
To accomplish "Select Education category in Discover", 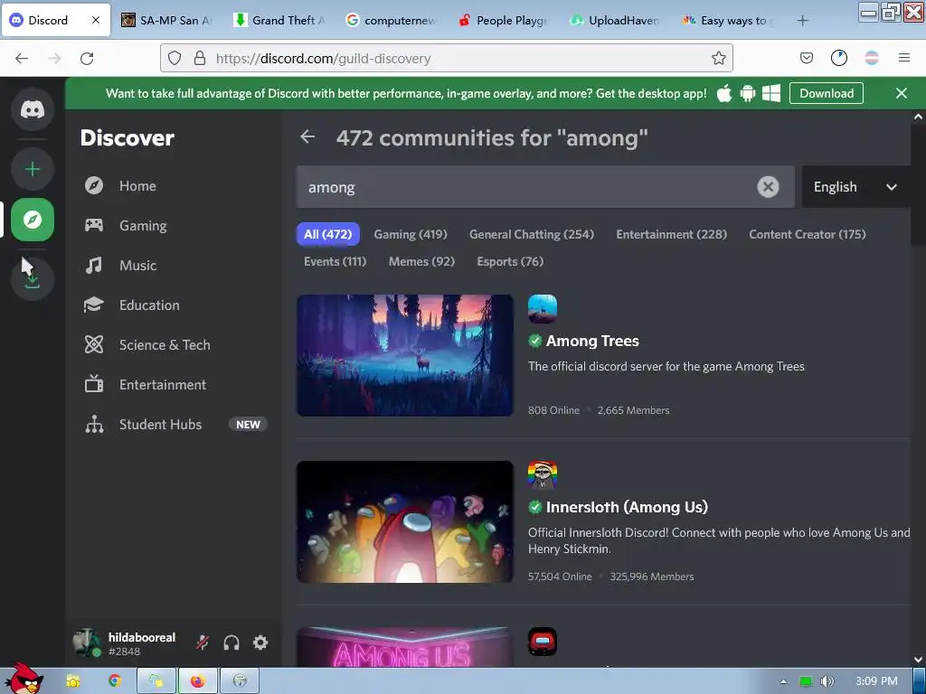I will (x=175, y=305).
